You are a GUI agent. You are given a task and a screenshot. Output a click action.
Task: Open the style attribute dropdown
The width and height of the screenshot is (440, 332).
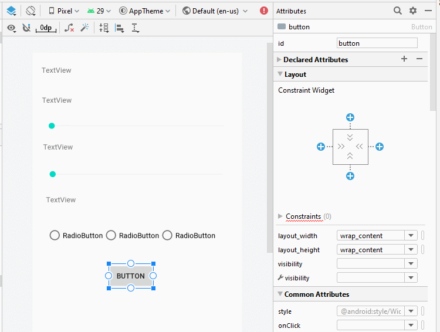coord(411,311)
